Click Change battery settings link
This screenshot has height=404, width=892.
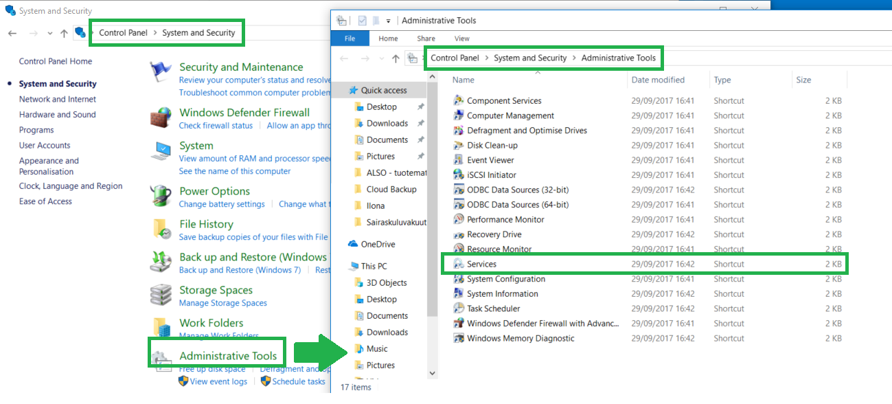coord(222,204)
